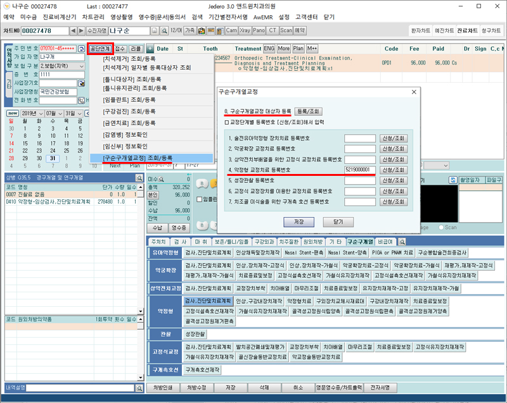Open the Xray toolbar button

[x=246, y=30]
